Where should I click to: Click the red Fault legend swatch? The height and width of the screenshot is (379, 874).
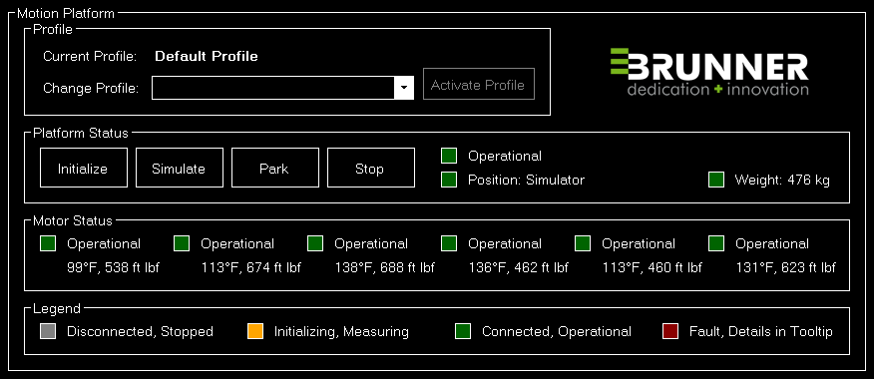coord(670,331)
